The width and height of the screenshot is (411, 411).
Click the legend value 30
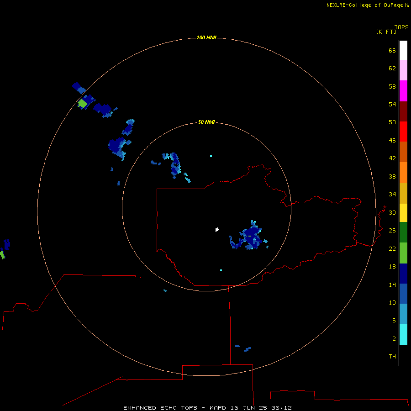point(392,212)
